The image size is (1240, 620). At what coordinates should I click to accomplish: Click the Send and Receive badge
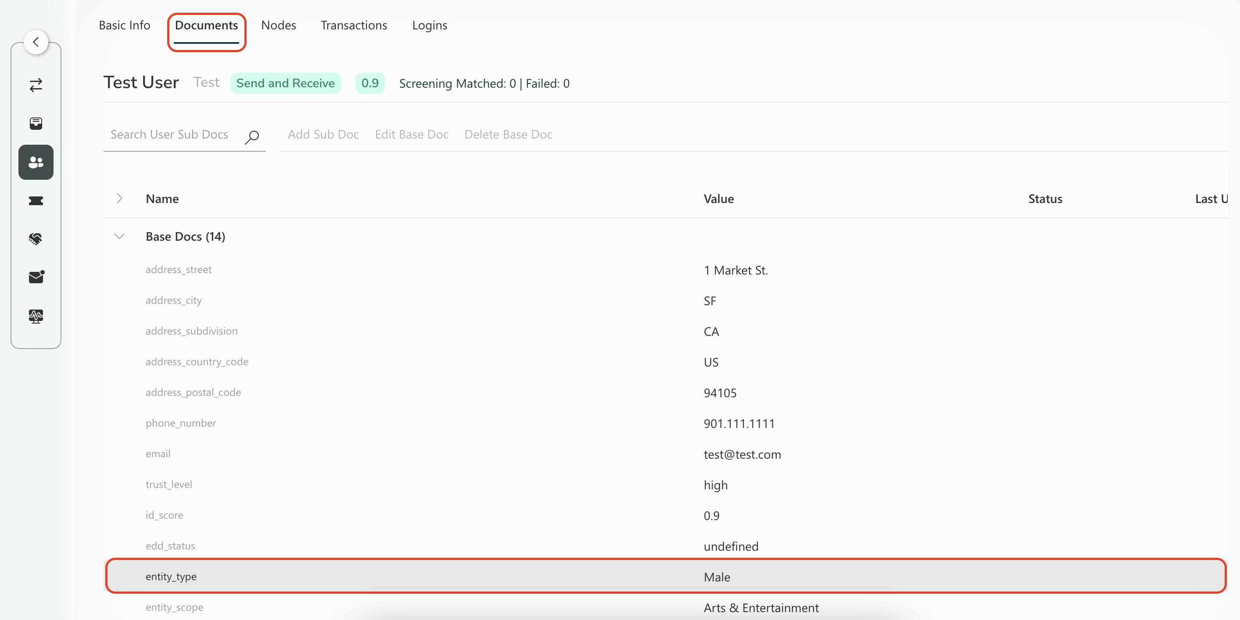286,83
